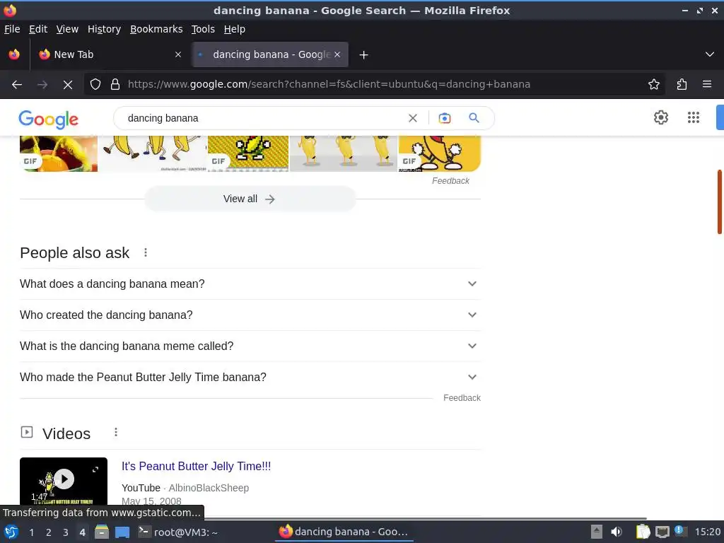Image resolution: width=724 pixels, height=543 pixels.
Task: Play the Peanut Butter Jelly Time video
Action: [x=64, y=479]
